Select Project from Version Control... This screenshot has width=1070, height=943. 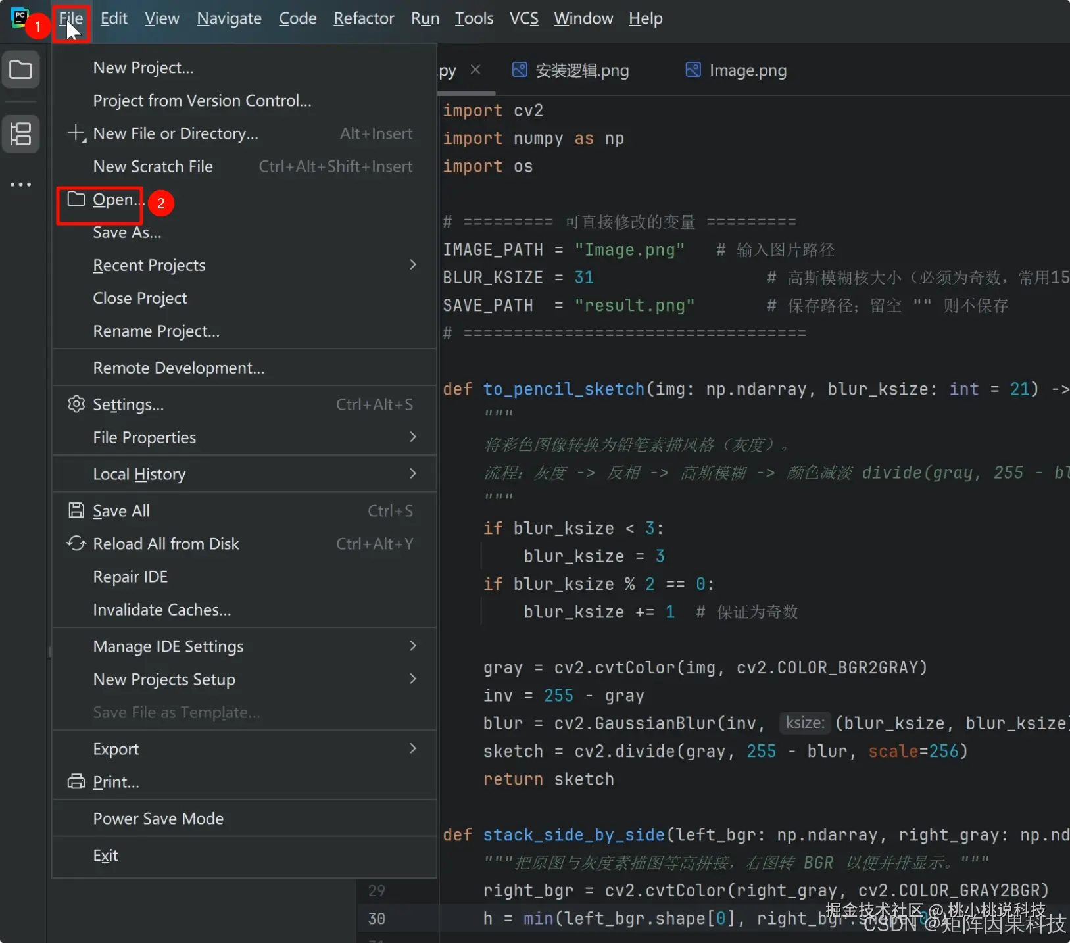point(245,101)
